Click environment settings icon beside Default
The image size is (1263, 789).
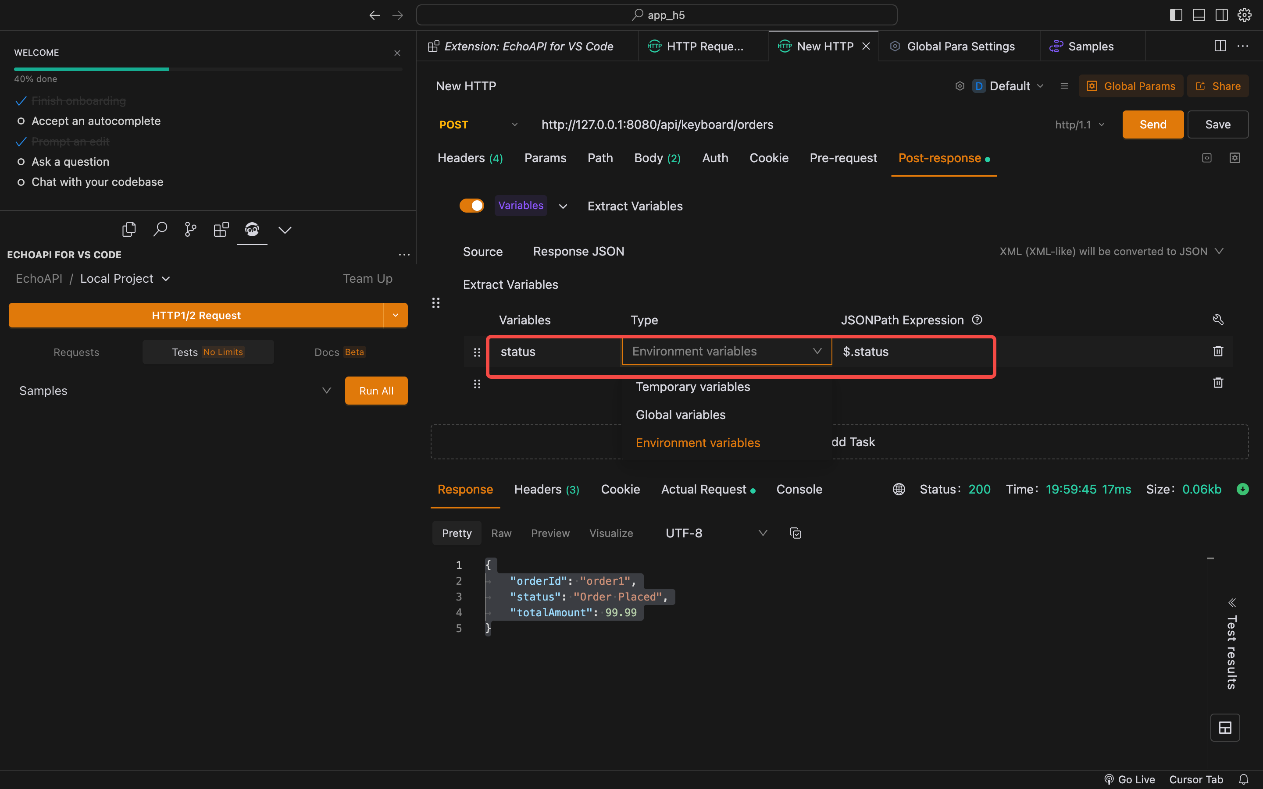(959, 86)
